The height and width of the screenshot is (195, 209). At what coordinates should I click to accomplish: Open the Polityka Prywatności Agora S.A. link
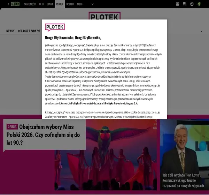[122, 103]
